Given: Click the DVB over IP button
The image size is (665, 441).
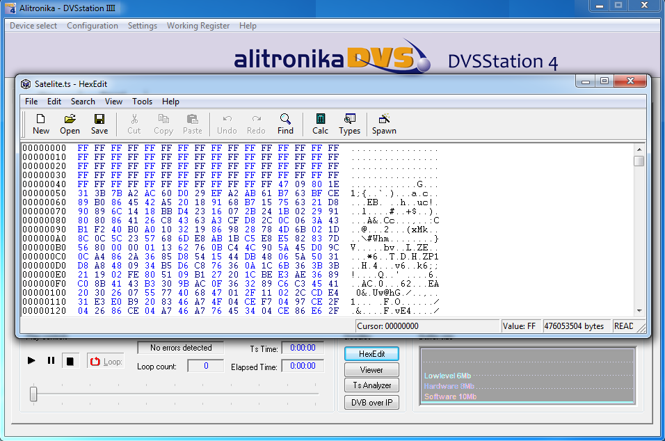Looking at the screenshot, I should [371, 402].
